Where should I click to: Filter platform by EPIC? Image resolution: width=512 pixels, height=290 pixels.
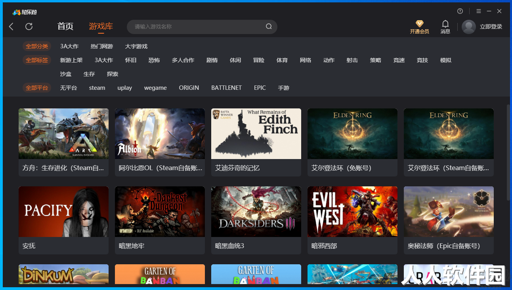260,88
